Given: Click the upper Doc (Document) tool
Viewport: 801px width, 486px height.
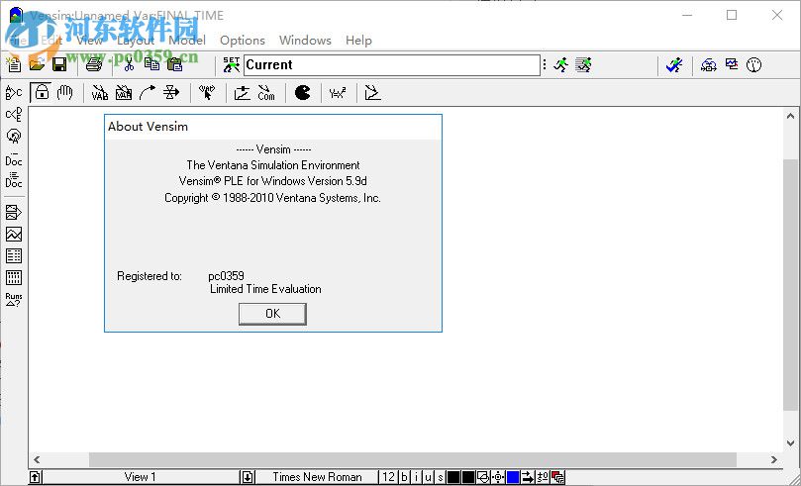Looking at the screenshot, I should point(14,158).
